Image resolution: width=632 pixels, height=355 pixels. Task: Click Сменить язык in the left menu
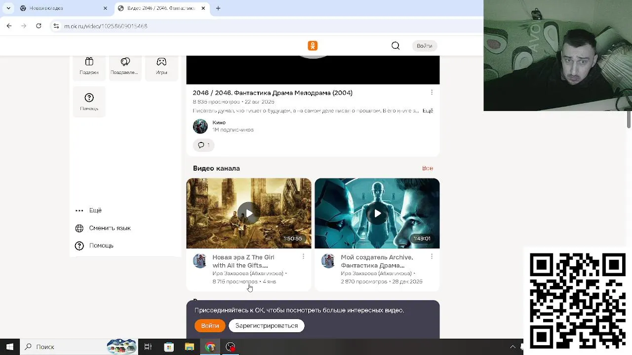(x=103, y=228)
